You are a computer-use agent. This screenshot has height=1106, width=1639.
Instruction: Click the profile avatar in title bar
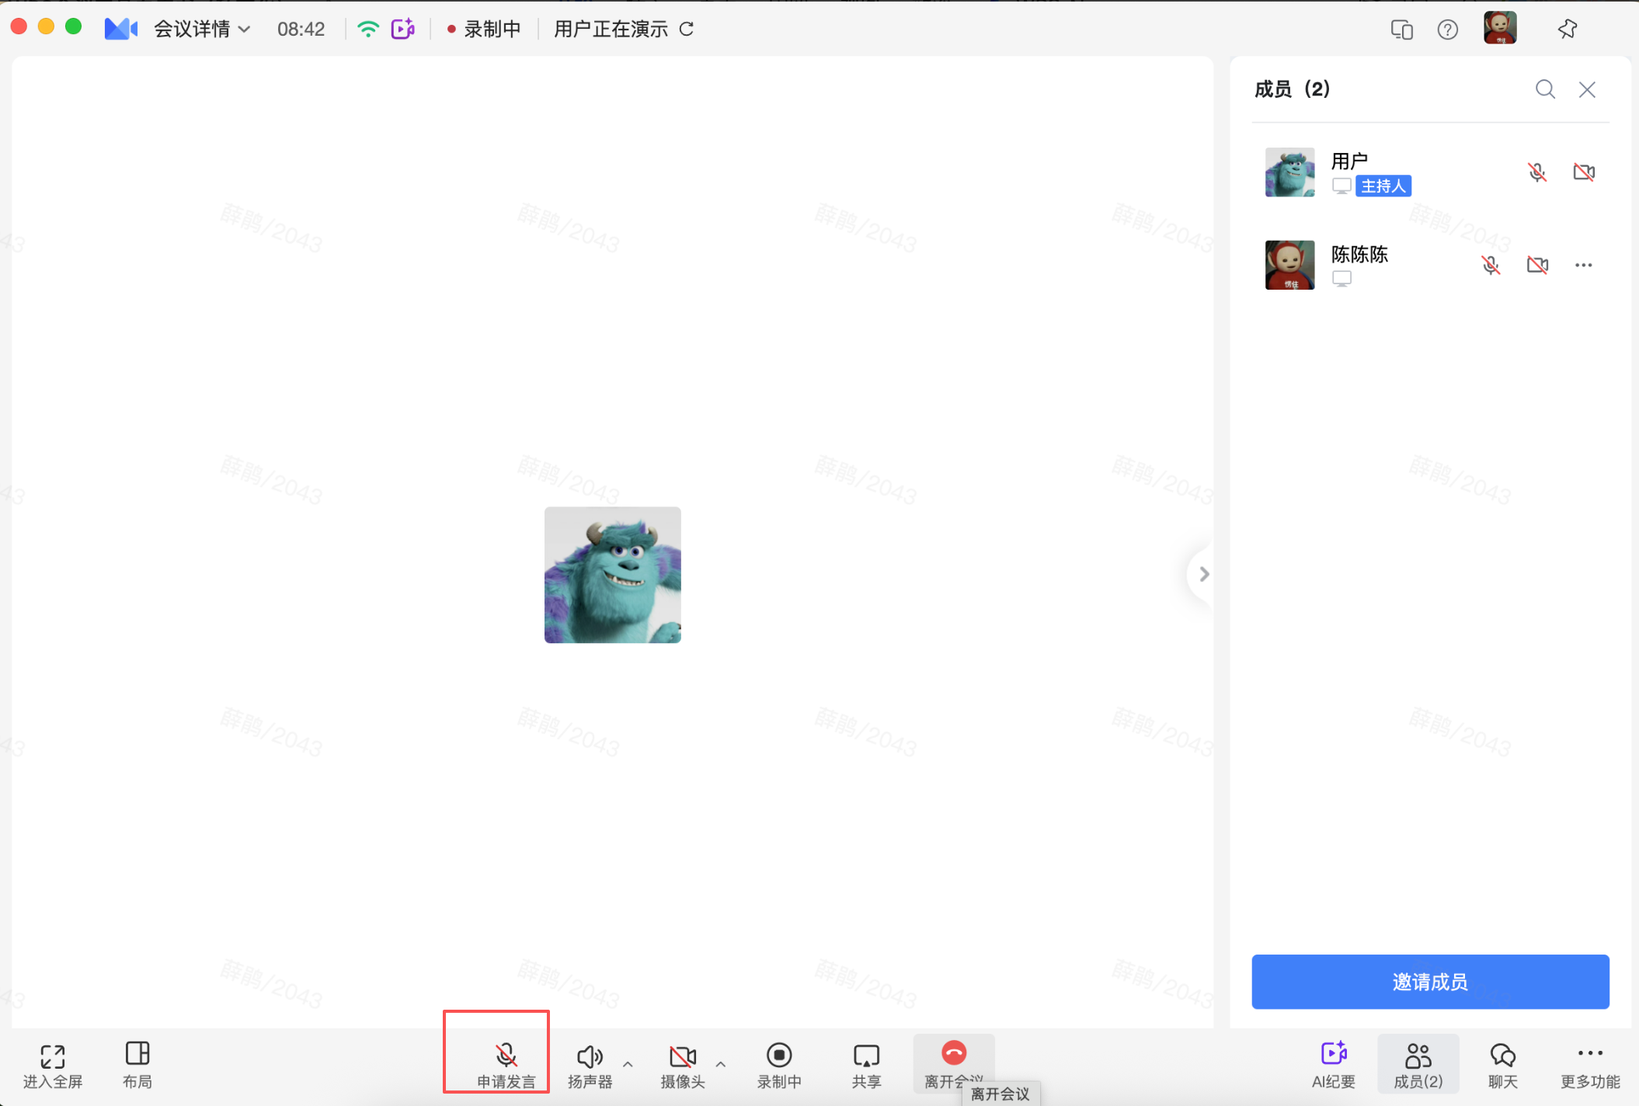pos(1500,28)
